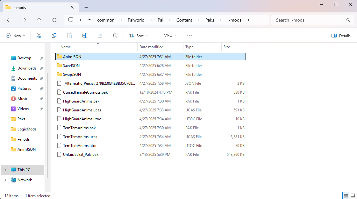
Task: Expand chevron after ~mods in breadcrumb
Action: [x=248, y=20]
